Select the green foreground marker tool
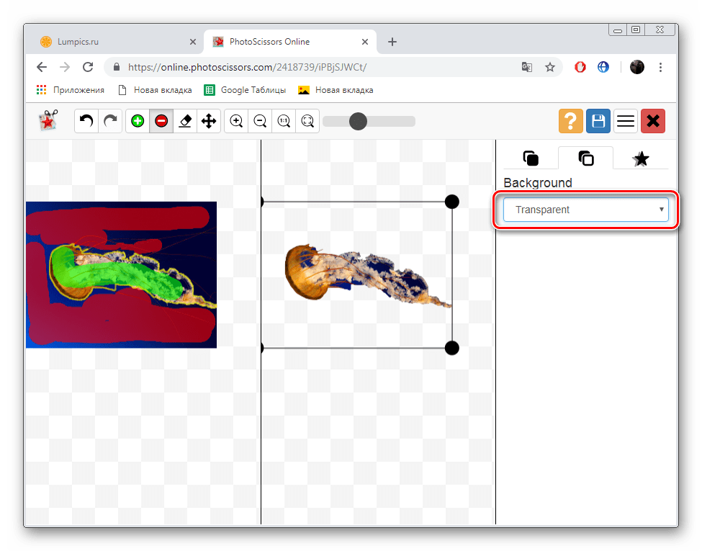Screen dimensions: 702x551 (138, 121)
